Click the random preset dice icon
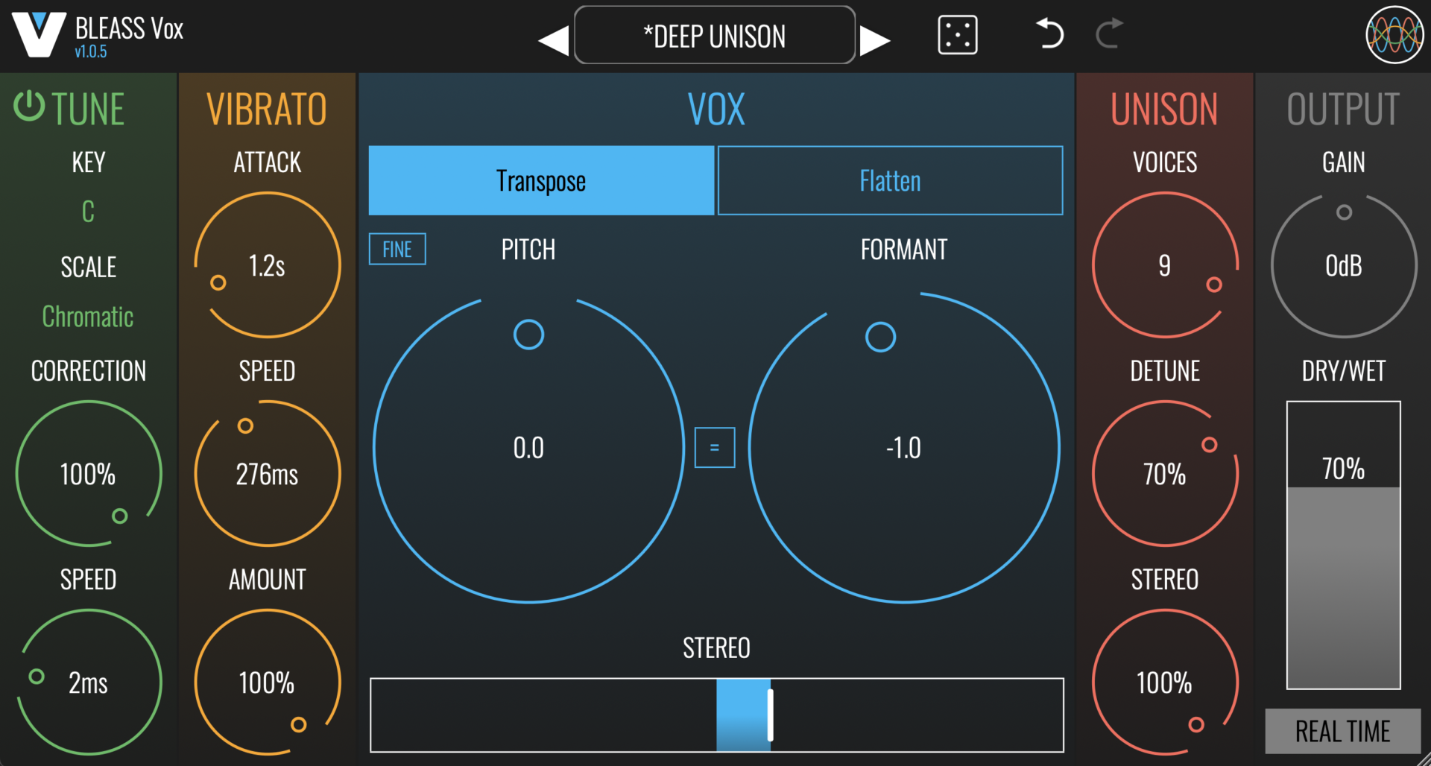The image size is (1431, 766). point(957,35)
